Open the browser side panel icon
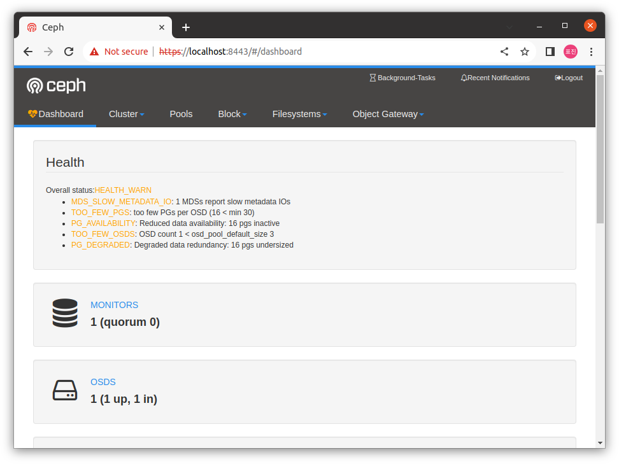The image size is (619, 464). (x=550, y=52)
